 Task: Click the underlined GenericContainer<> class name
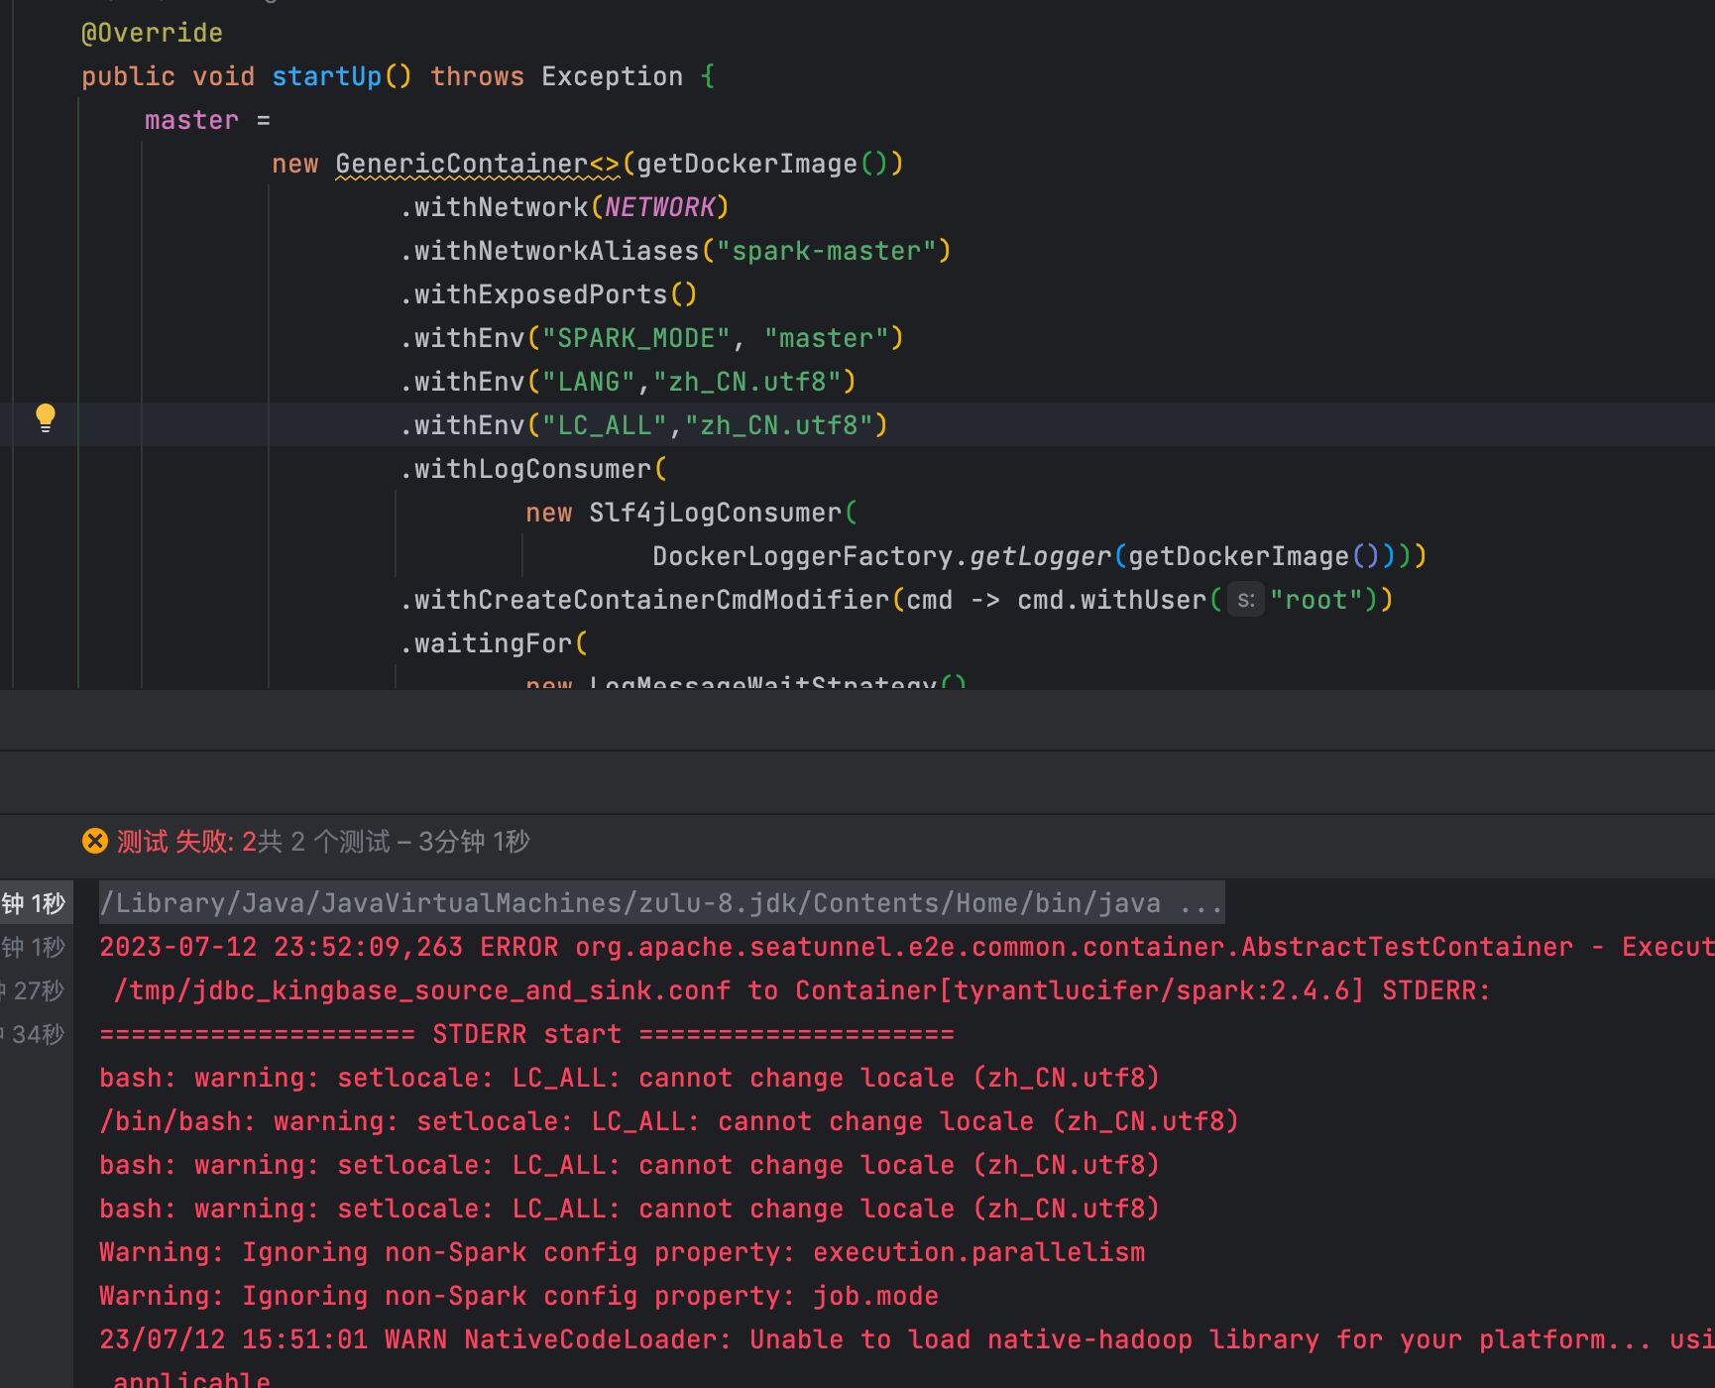[x=478, y=164]
